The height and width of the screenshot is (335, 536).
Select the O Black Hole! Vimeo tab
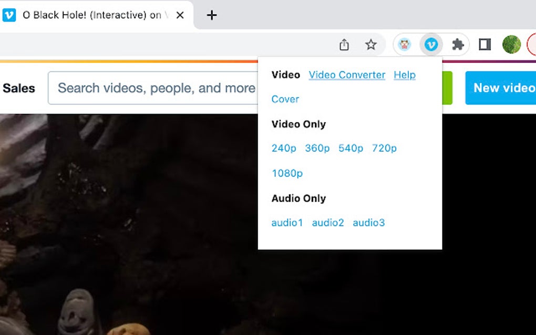92,15
